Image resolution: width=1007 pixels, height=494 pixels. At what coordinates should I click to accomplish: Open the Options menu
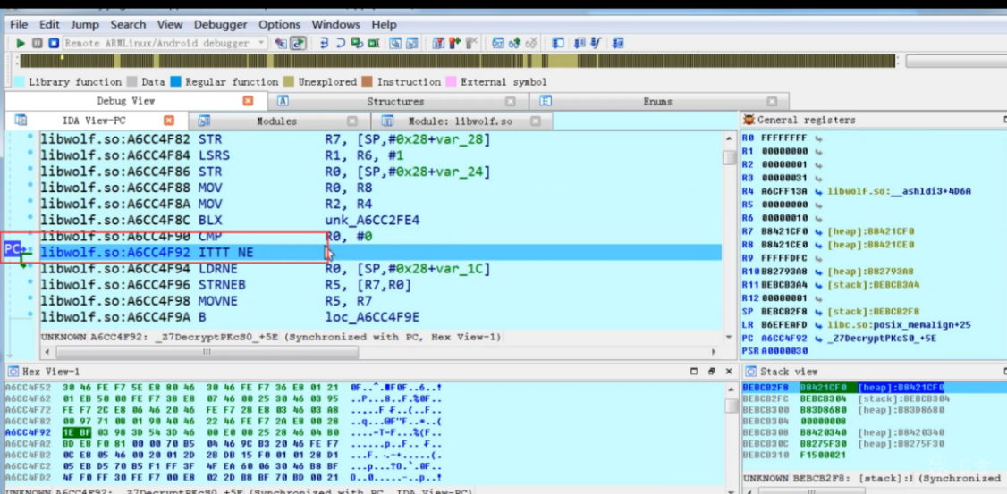point(279,24)
